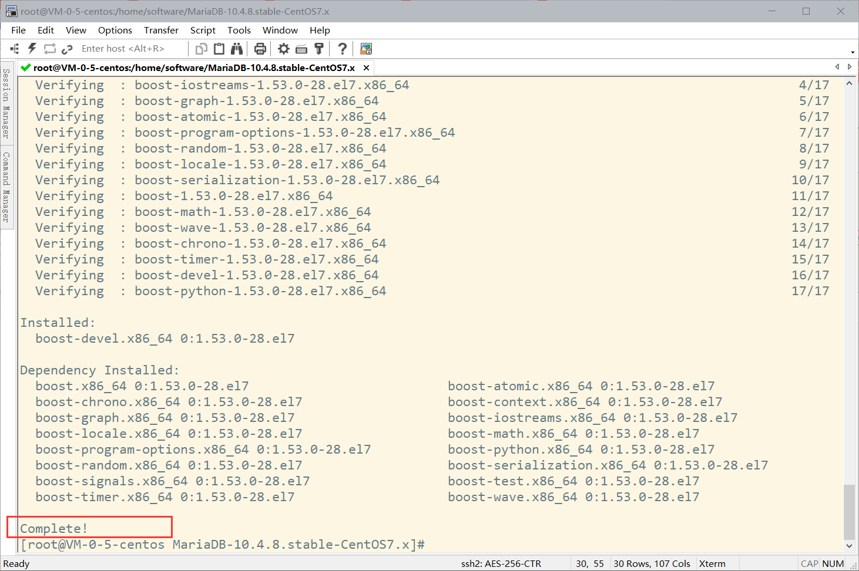Click boost-iostreams Verifying 4/17 line
This screenshot has height=571, width=859.
tap(432, 85)
